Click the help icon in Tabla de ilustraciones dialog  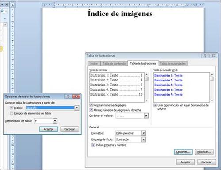click(205, 56)
